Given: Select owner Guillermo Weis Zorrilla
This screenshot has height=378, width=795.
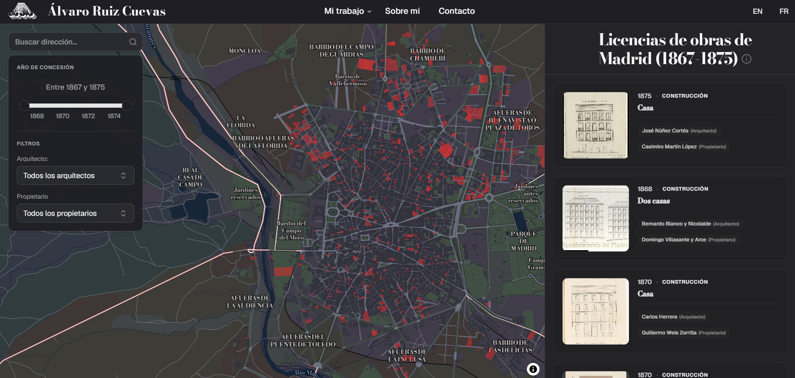Looking at the screenshot, I should [x=683, y=333].
